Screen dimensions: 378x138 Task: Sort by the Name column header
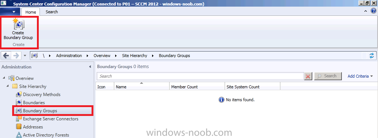(142, 87)
